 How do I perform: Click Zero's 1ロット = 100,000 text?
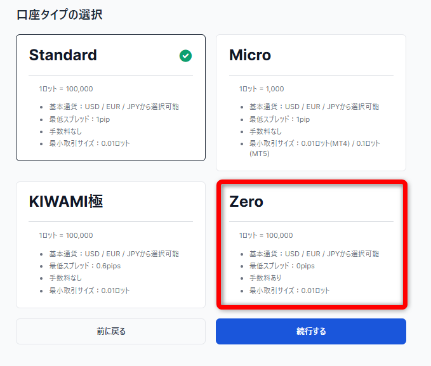pos(266,235)
